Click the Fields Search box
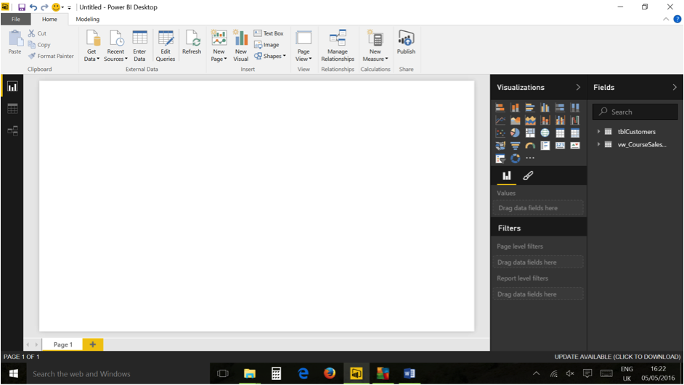 (x=635, y=112)
